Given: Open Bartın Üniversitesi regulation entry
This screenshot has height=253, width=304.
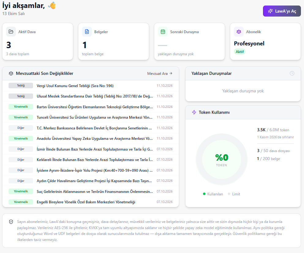Looking at the screenshot, I should click(91, 107).
